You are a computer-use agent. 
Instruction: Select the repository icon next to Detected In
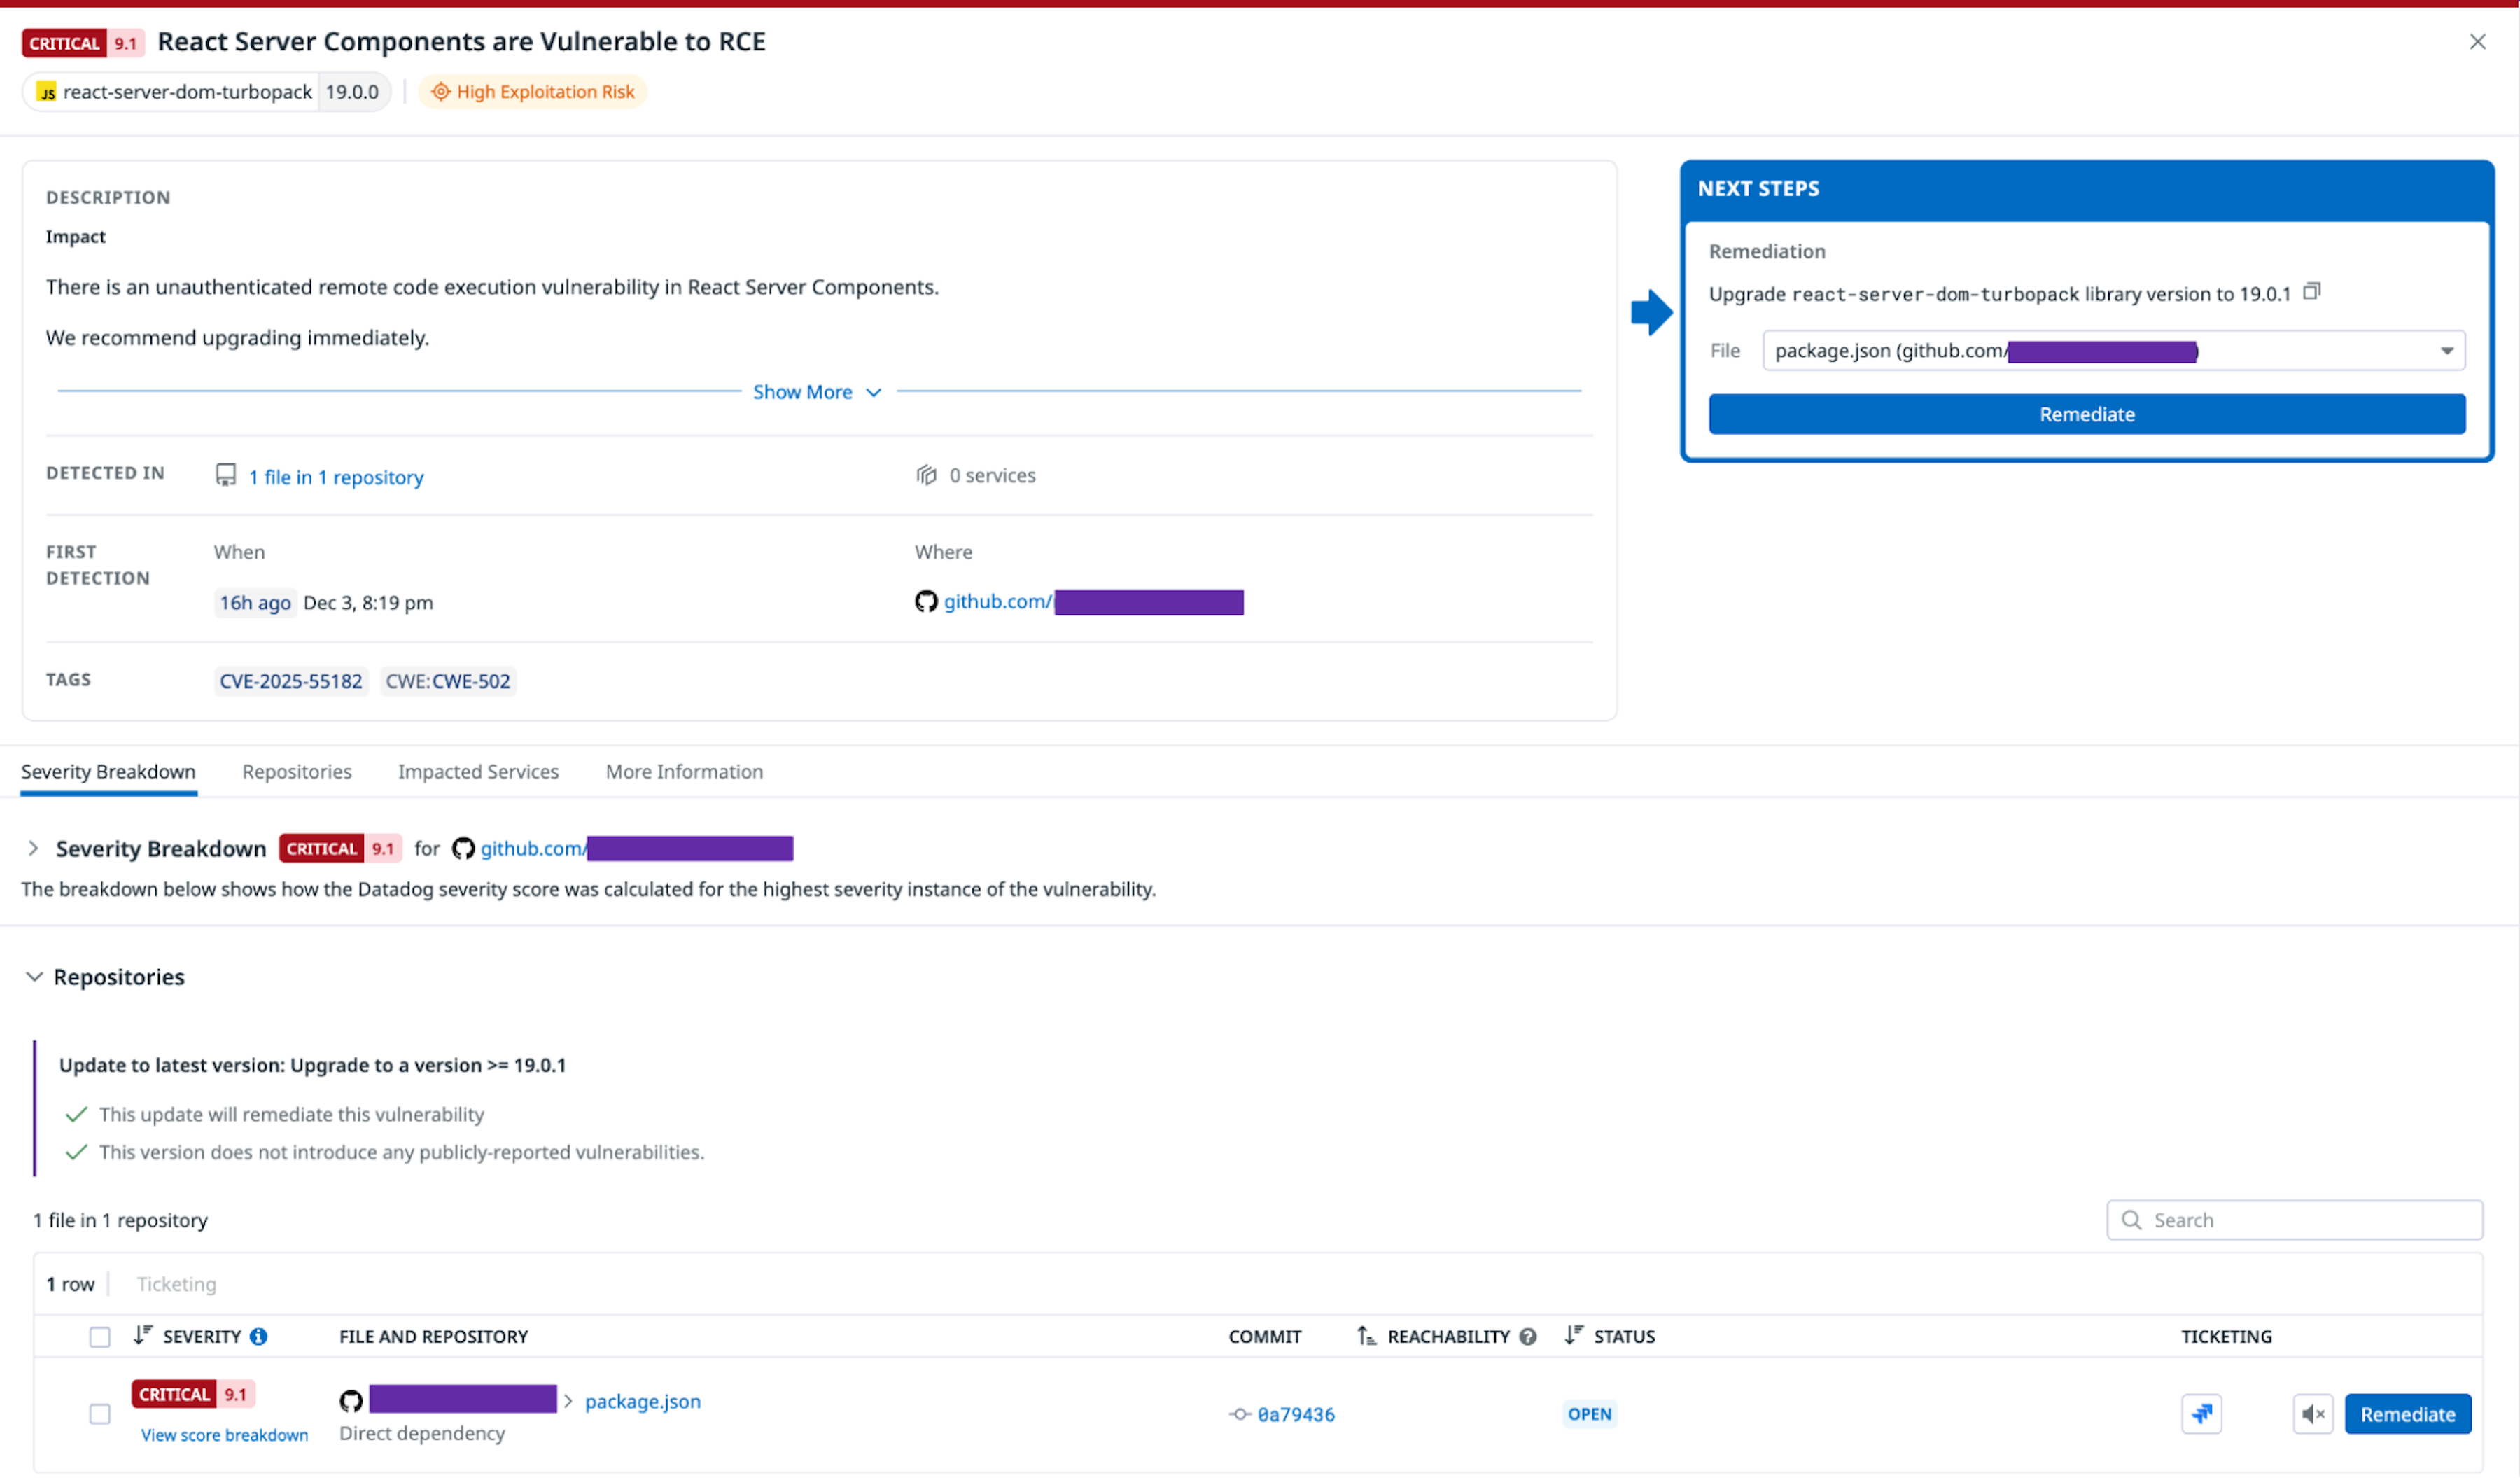pos(226,475)
